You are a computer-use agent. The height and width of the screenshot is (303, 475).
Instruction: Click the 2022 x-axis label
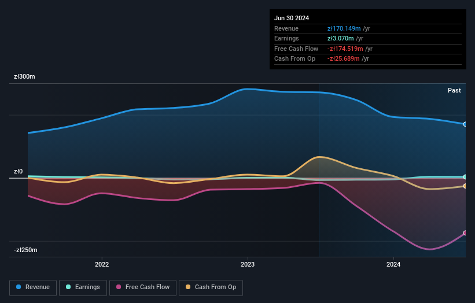[x=102, y=265]
